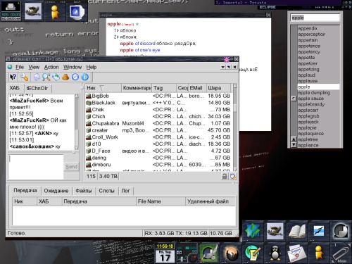Click the padlock icon below the user list
The height and width of the screenshot is (264, 352).
(x=225, y=177)
